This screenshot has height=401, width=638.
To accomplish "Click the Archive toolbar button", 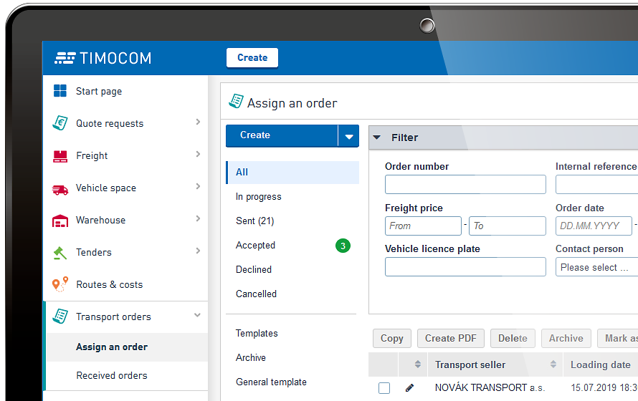I will click(x=566, y=338).
